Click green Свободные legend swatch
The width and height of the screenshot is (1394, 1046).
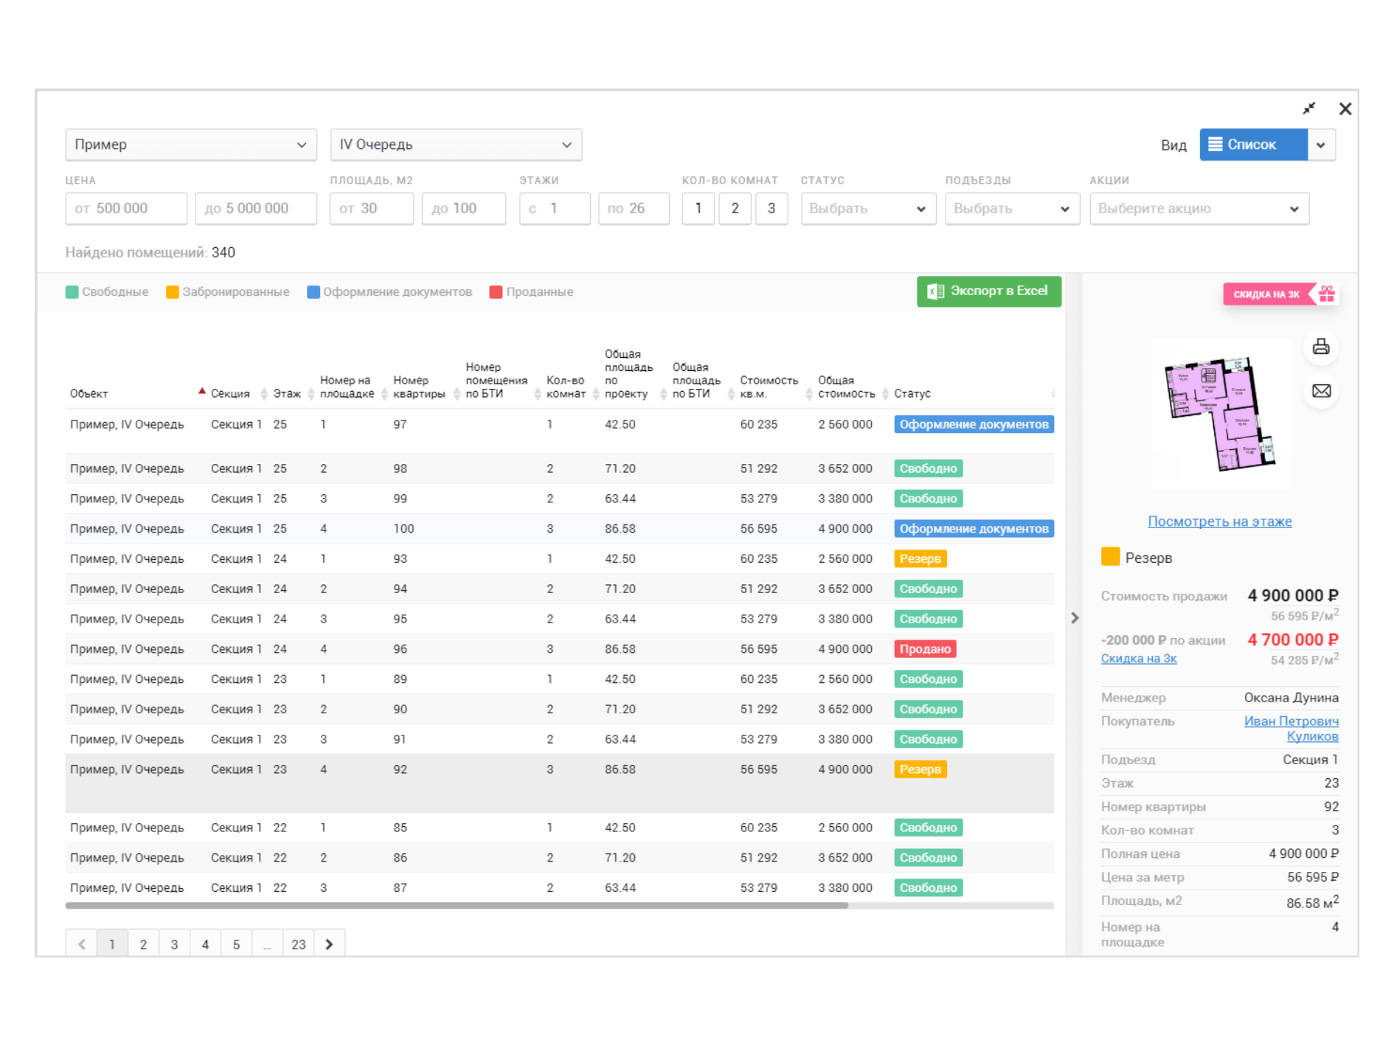72,292
